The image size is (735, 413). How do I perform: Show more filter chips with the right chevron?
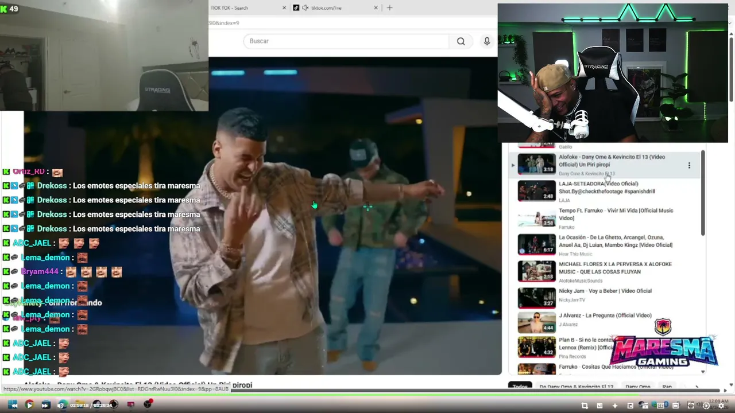[697, 387]
